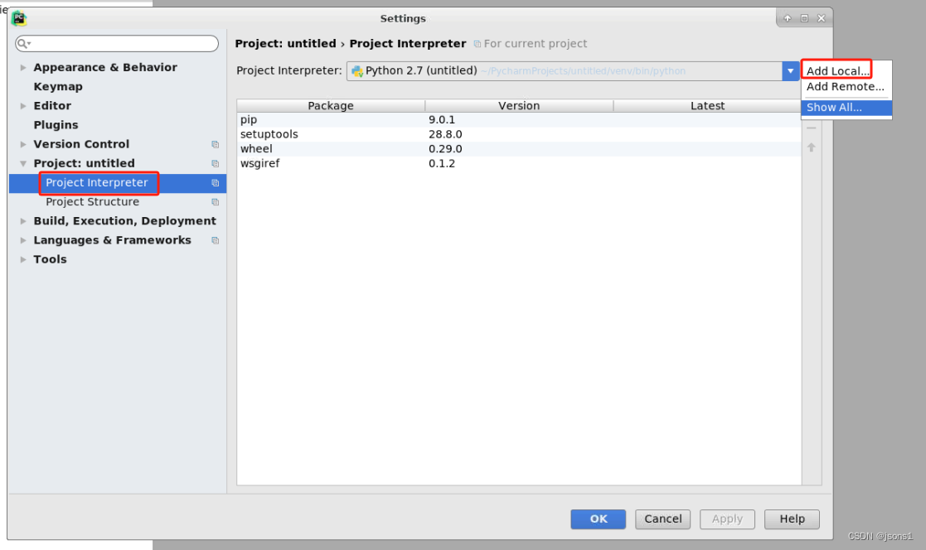This screenshot has width=926, height=550.
Task: Click the share-settings icon beside Version Control
Action: click(x=216, y=144)
